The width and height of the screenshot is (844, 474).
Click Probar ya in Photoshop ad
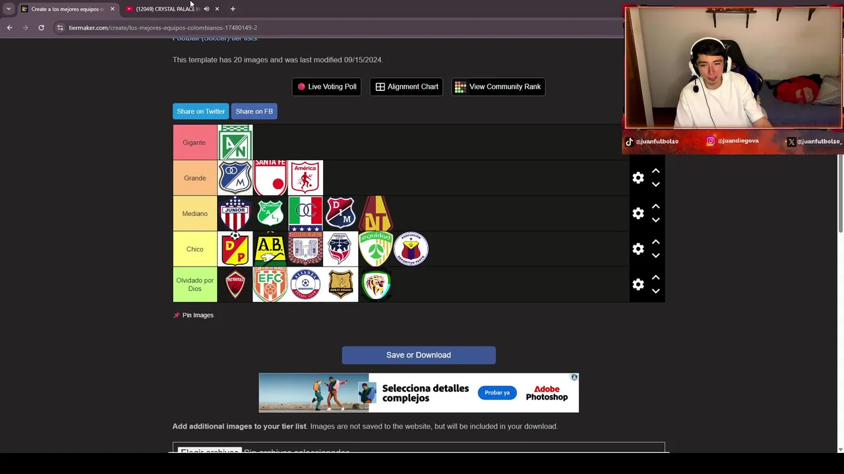click(497, 393)
